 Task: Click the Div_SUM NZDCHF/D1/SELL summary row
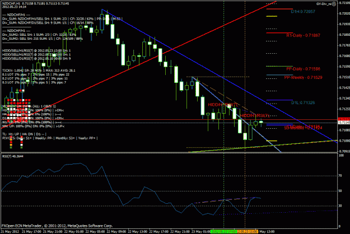pos(48,23)
